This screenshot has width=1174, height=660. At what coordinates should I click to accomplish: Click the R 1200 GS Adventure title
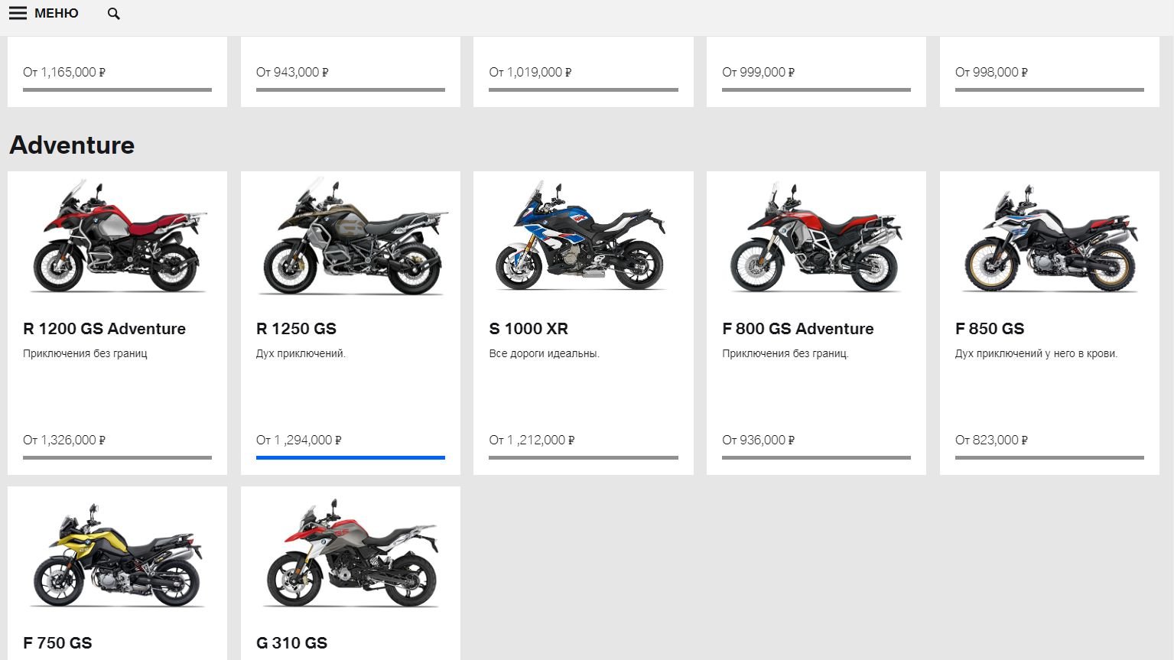(105, 329)
